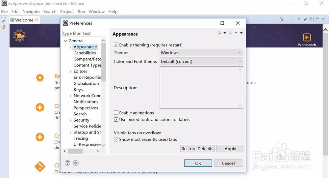Viewport: 329px width, 178px height.
Task: Expand the Appearance tree node
Action: 70,47
